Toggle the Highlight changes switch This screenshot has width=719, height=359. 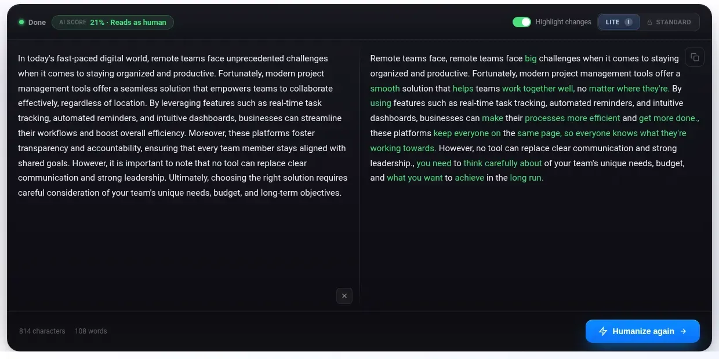pos(522,22)
